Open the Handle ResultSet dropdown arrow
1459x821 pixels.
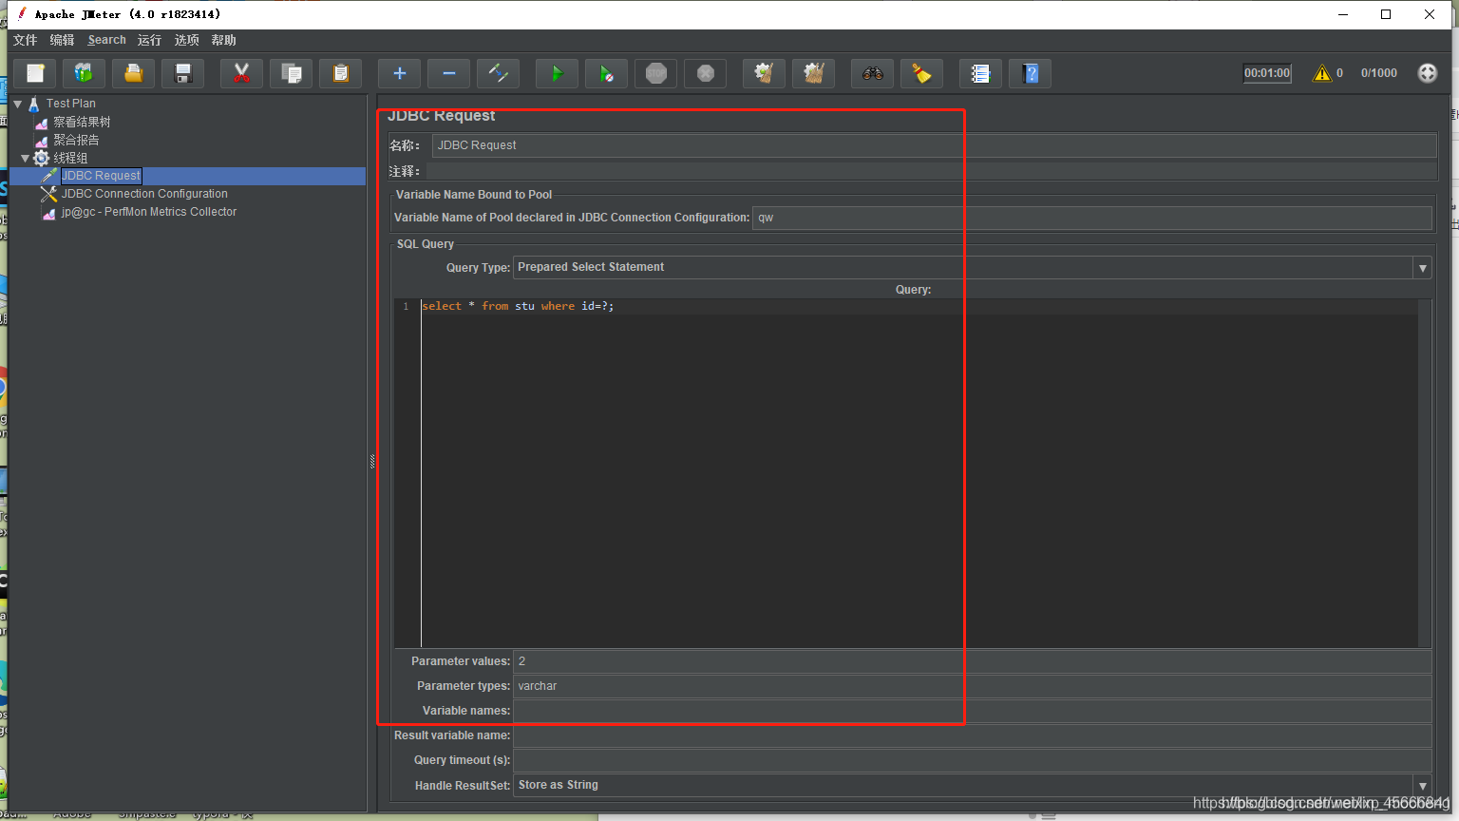(1422, 786)
